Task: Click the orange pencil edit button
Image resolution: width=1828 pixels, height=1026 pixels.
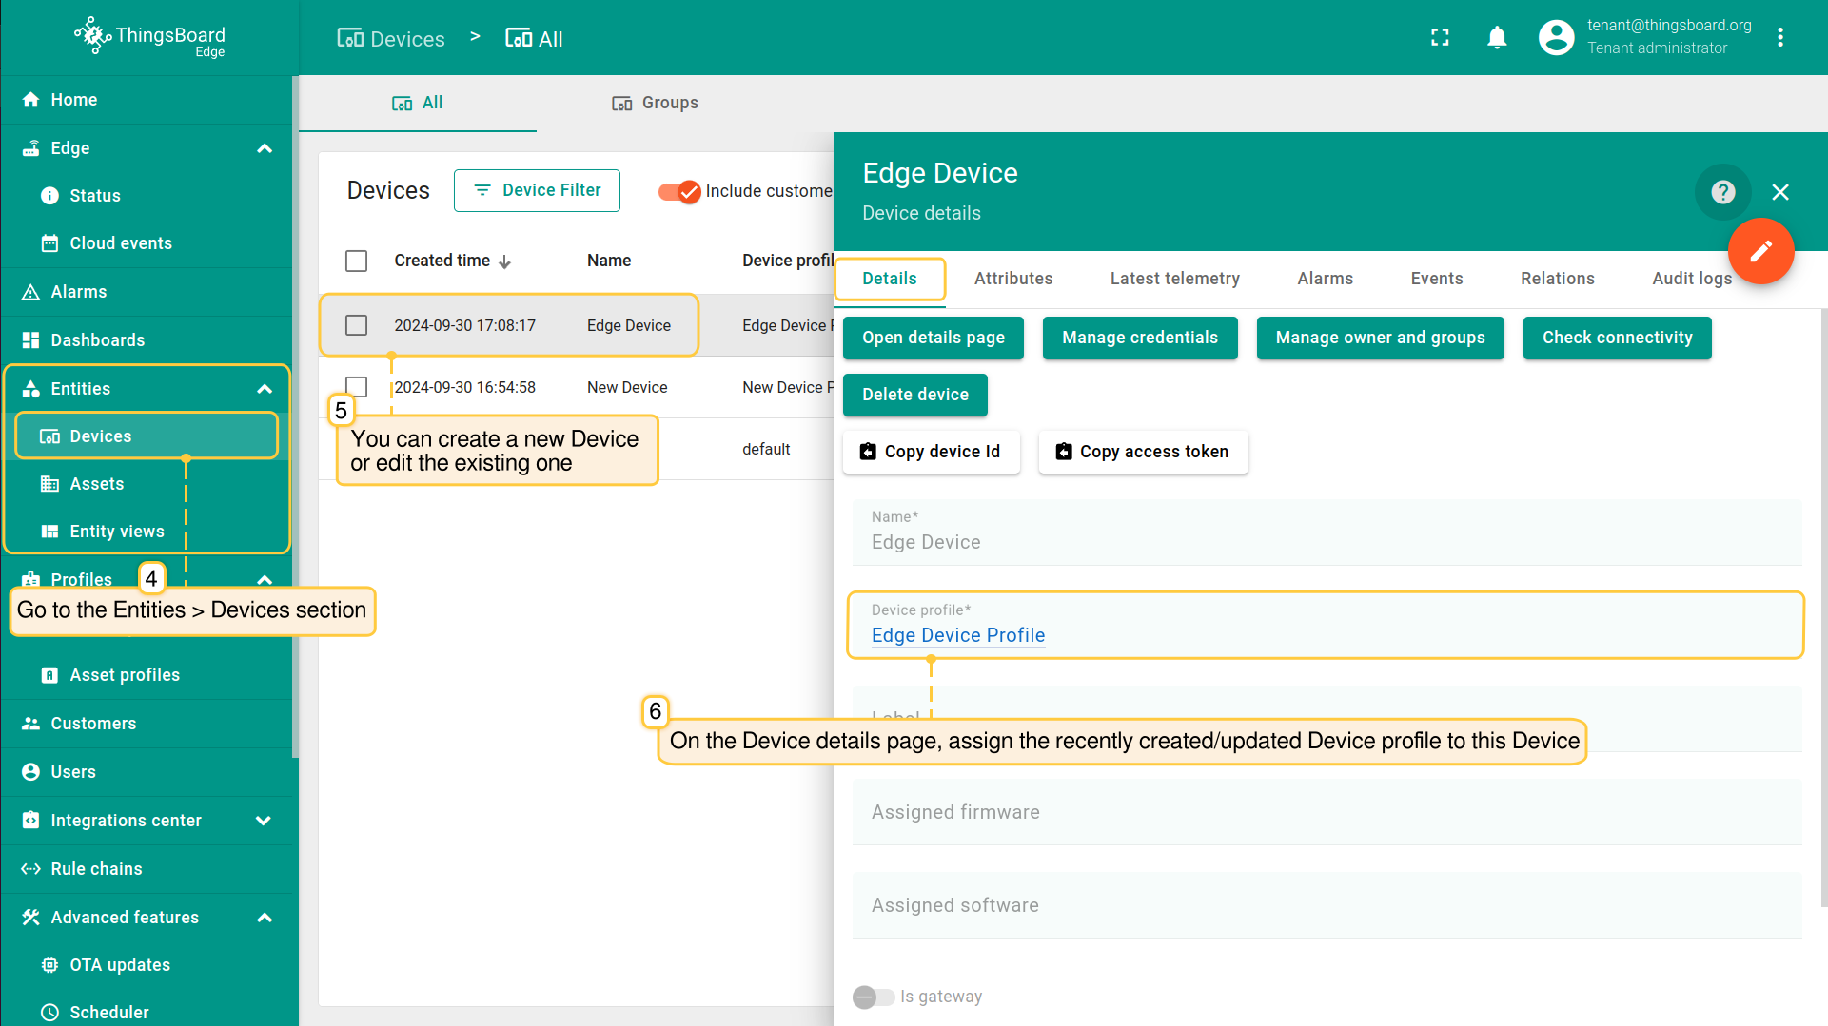Action: coord(1760,251)
